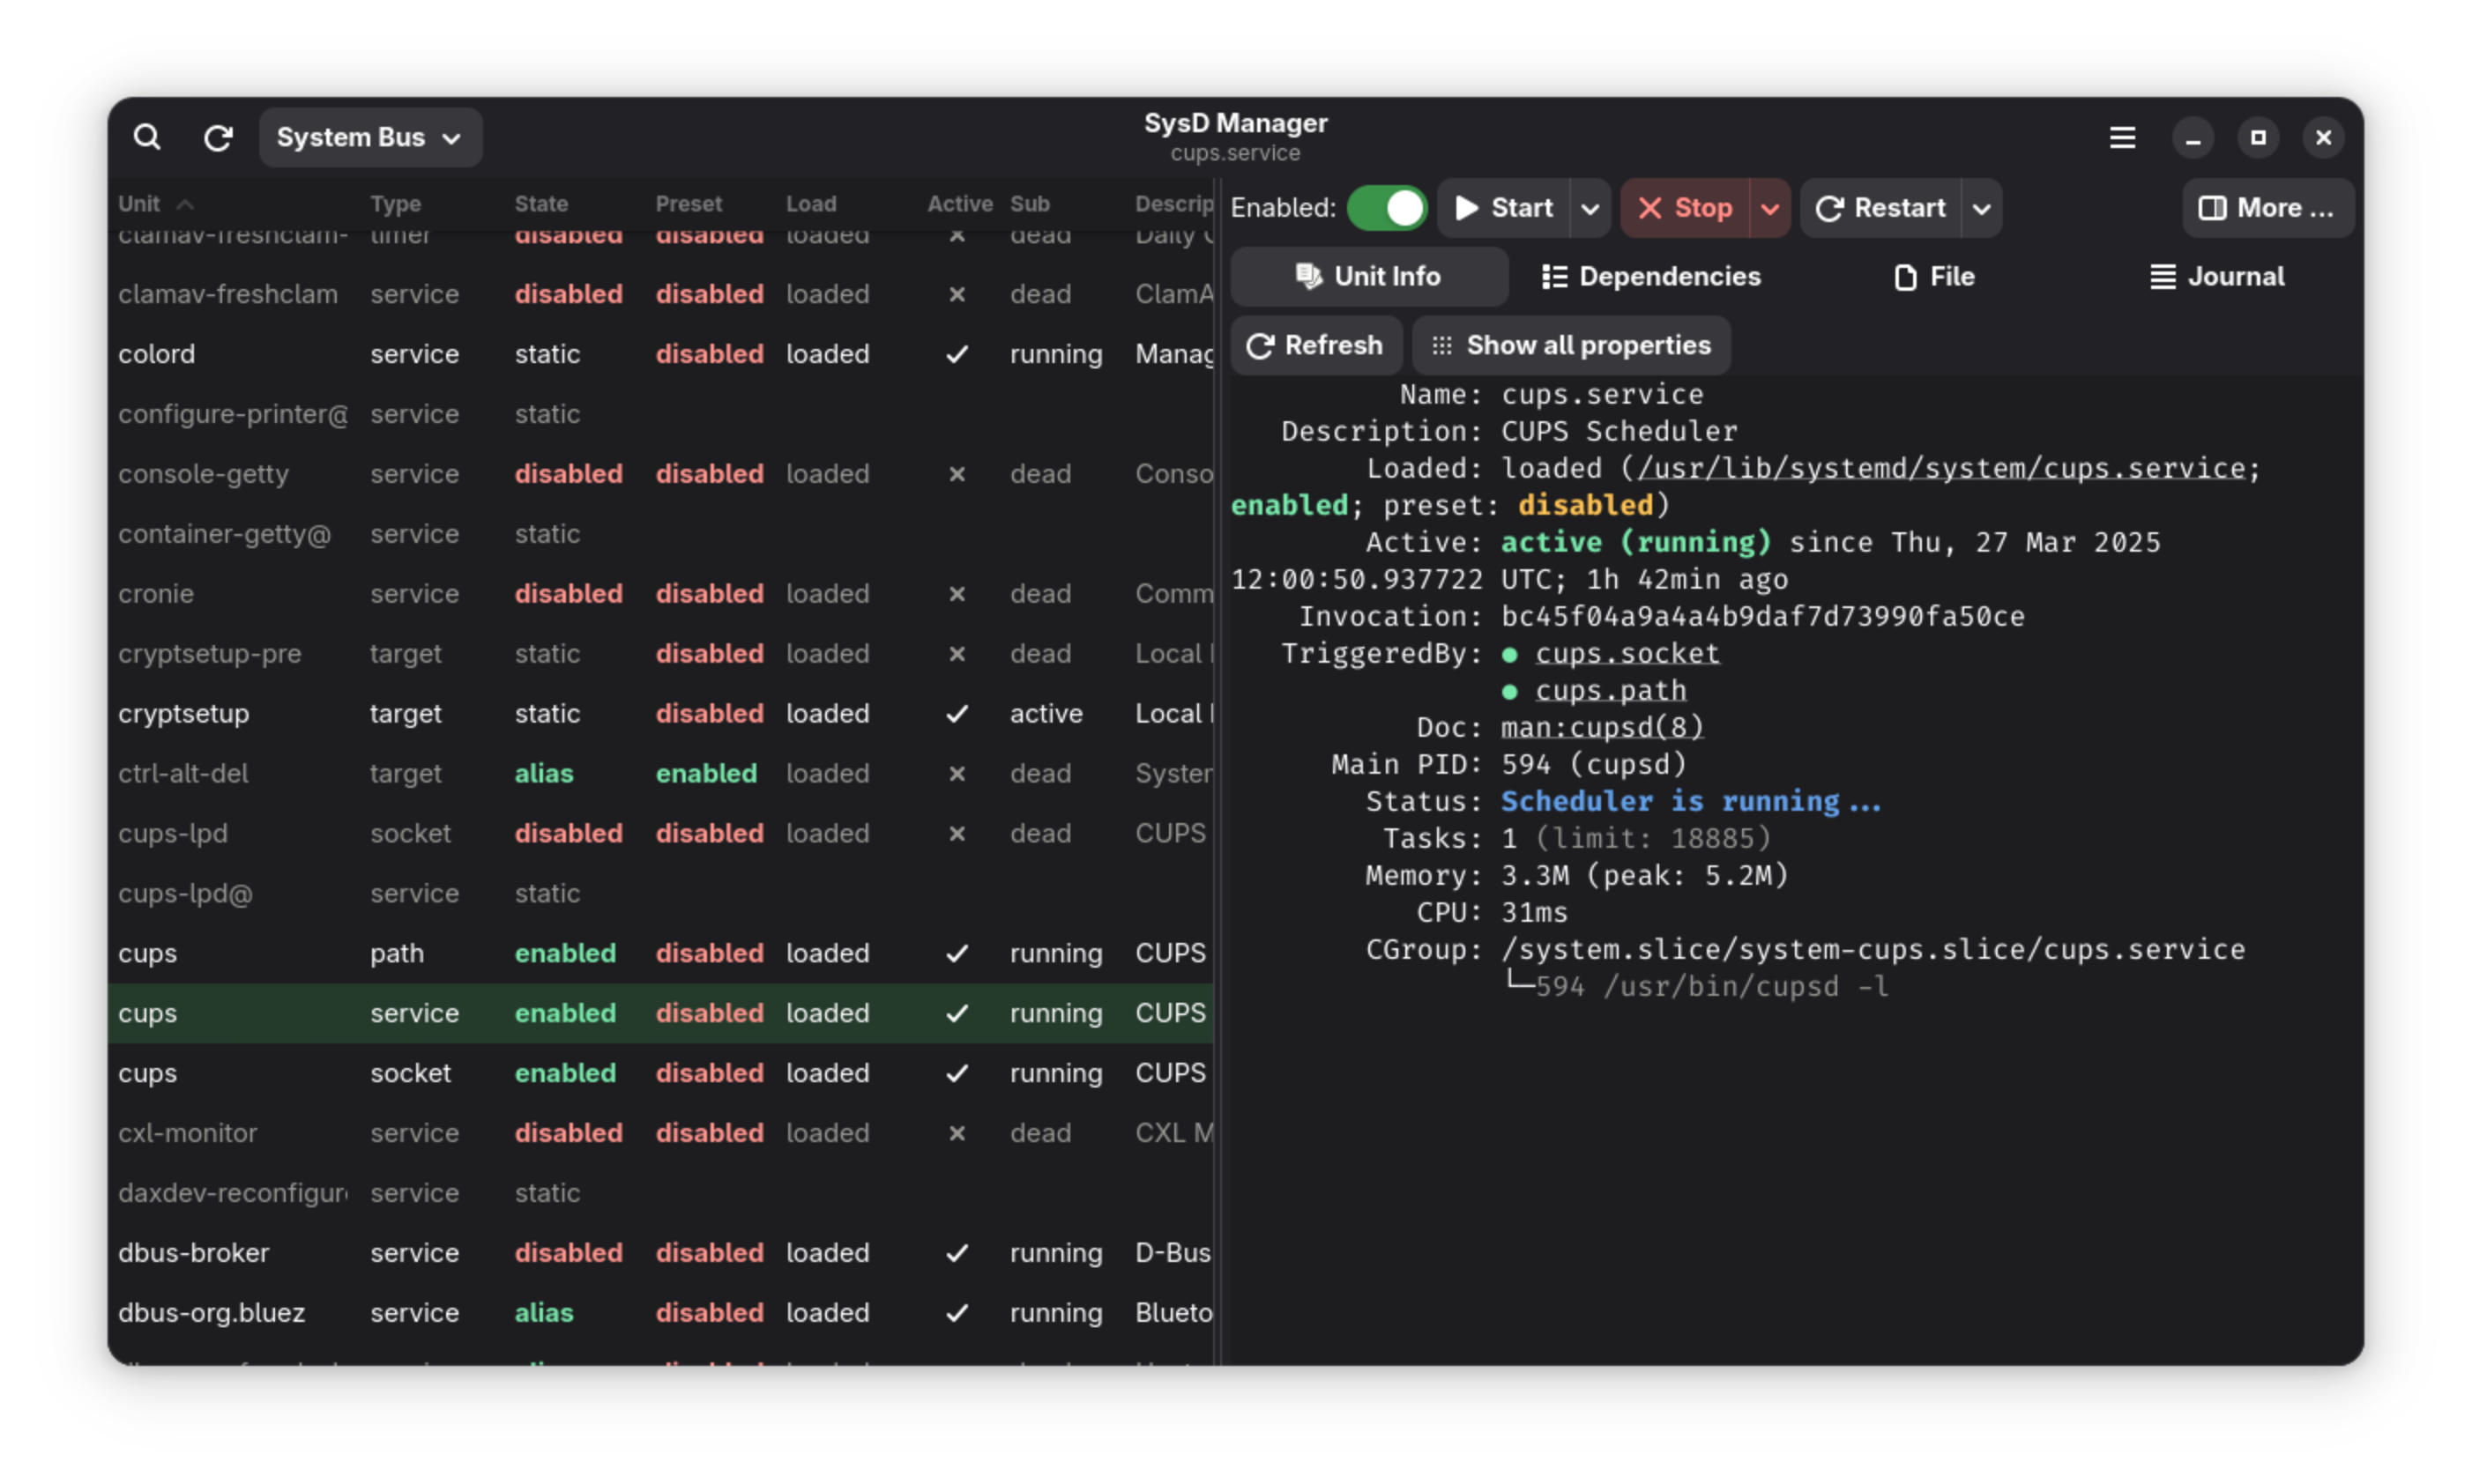Click the Main PID value 594 (cupsd)

[x=1594, y=764]
